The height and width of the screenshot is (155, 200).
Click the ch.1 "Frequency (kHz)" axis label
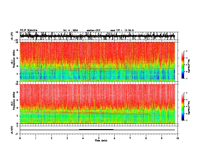14,59
